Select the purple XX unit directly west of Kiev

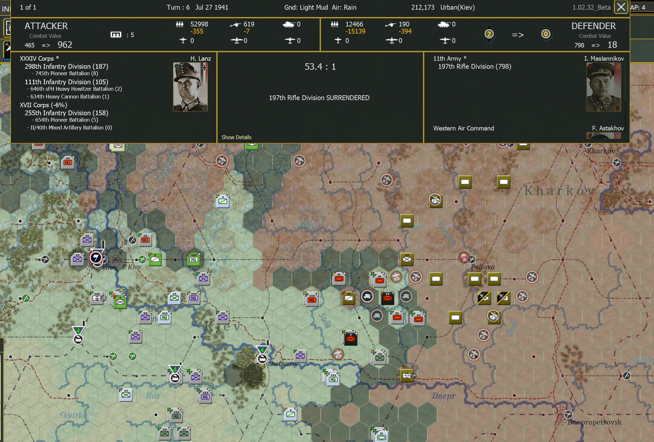click(x=77, y=259)
